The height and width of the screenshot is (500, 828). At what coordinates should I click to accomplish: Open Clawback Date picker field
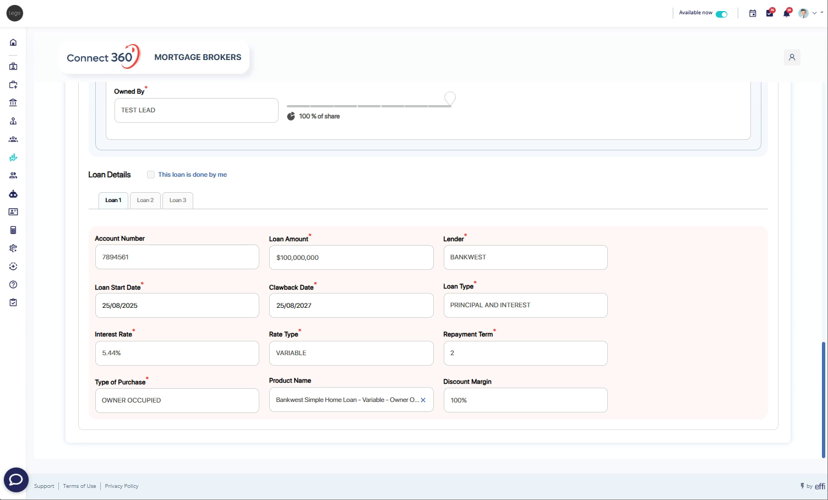point(351,306)
